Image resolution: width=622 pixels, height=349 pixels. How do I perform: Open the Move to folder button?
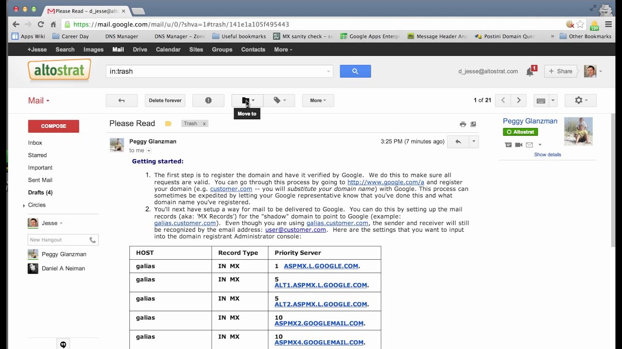point(247,100)
